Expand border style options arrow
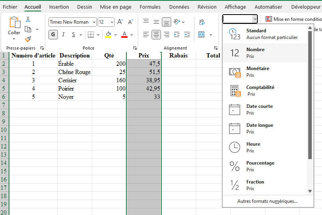This screenshot has height=215, width=322. 98,35
